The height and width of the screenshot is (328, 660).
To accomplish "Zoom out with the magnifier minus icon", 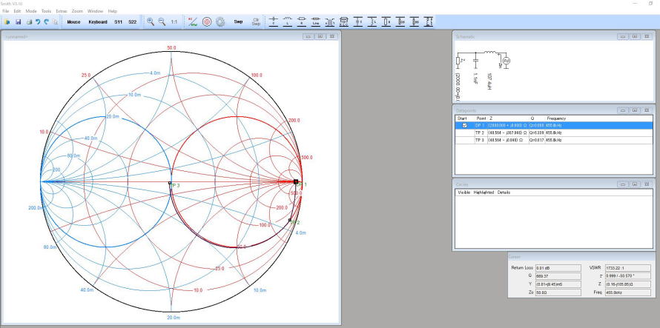I will point(162,22).
